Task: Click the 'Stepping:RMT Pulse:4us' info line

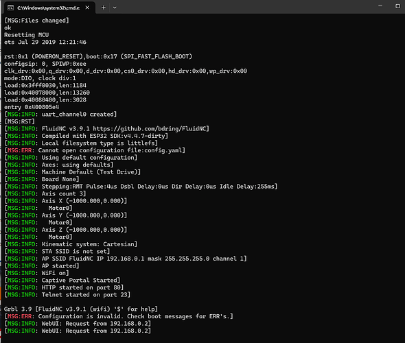Action: pyautogui.click(x=141, y=187)
